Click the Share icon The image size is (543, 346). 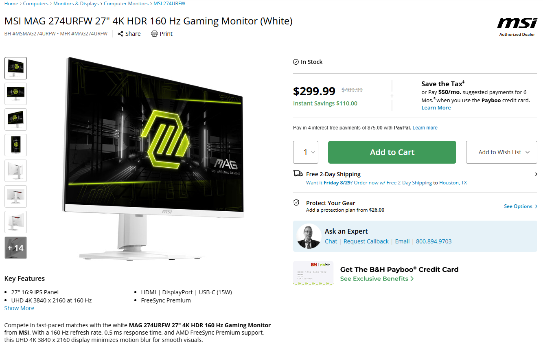[120, 34]
